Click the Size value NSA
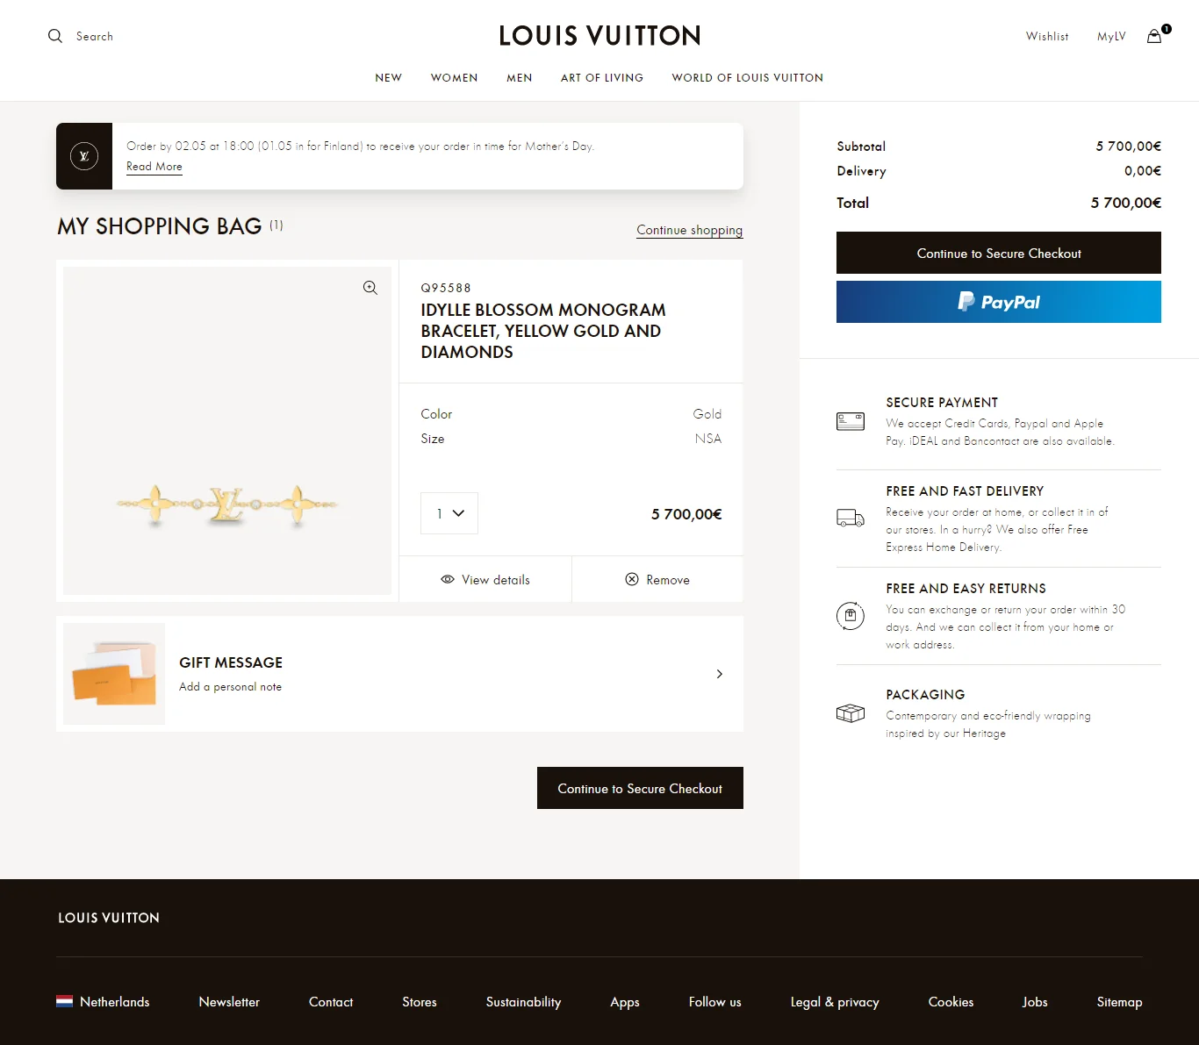 [x=708, y=439]
